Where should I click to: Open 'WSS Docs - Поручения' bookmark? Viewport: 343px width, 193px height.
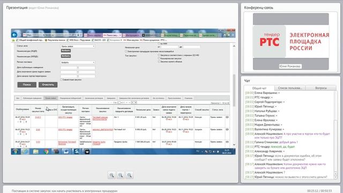pyautogui.click(x=78, y=40)
